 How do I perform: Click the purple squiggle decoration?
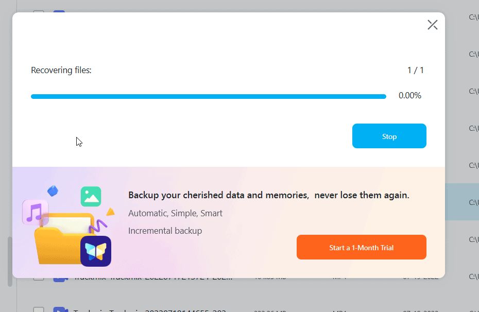pyautogui.click(x=98, y=225)
